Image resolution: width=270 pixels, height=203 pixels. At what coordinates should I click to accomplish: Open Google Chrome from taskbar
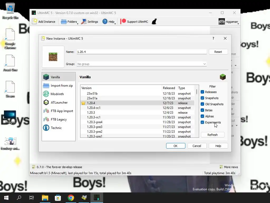(x=71, y=198)
